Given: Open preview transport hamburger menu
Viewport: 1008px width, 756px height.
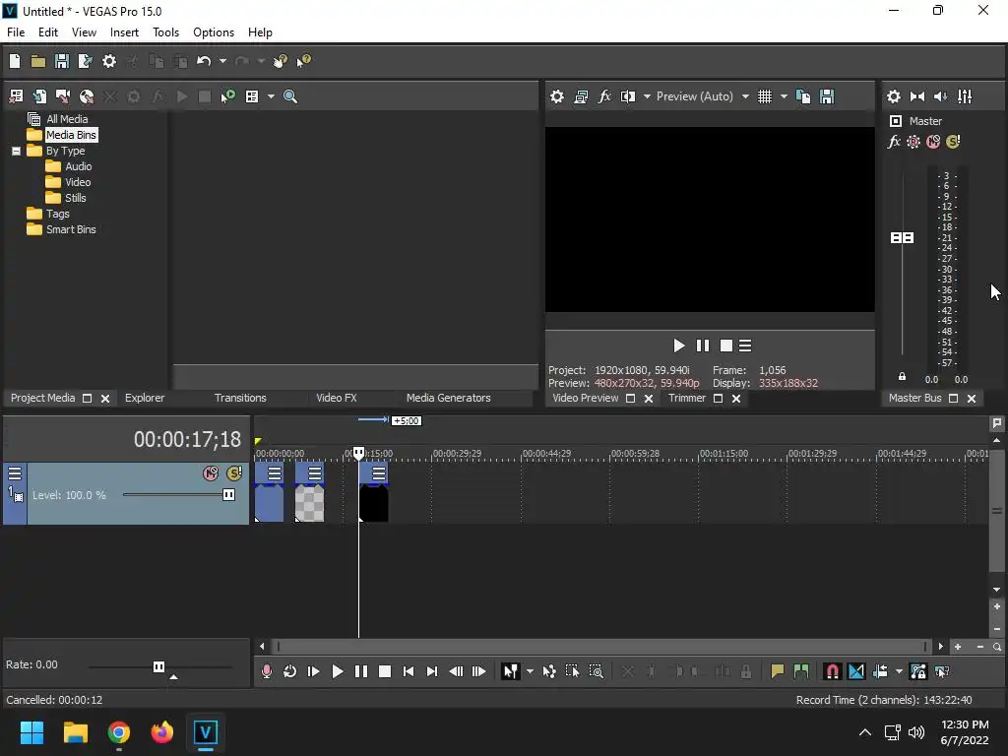Looking at the screenshot, I should [x=745, y=346].
